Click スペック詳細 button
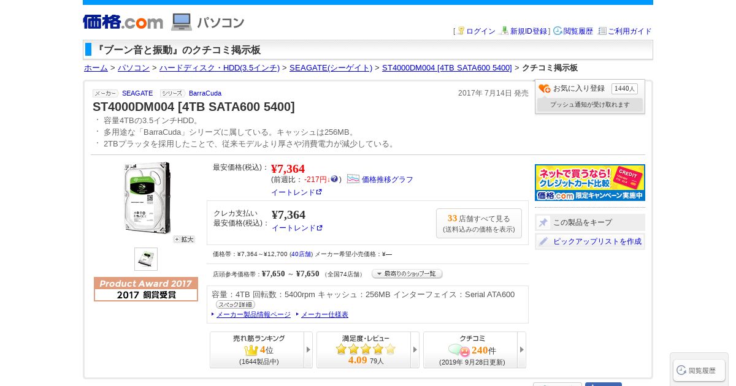The image size is (736, 386). [x=235, y=305]
